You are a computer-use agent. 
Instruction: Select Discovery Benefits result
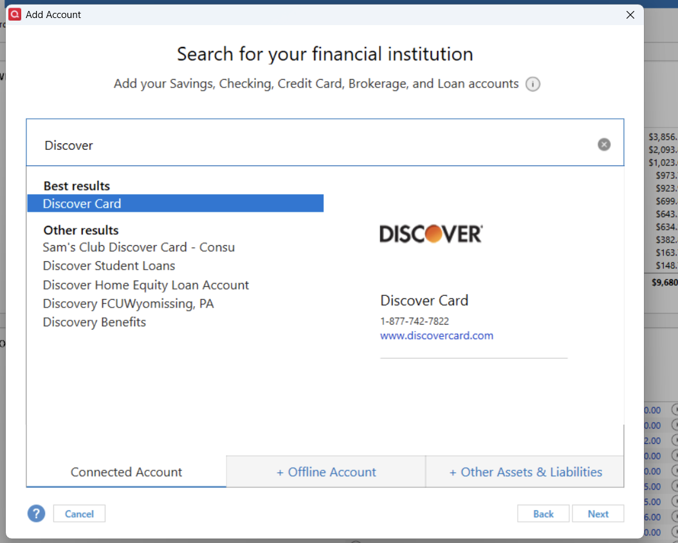point(95,322)
